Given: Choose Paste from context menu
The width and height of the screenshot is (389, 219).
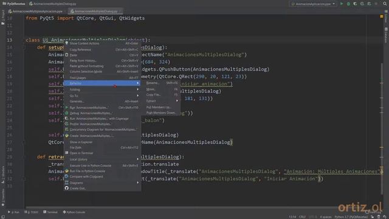Looking at the screenshot, I should (102, 55).
